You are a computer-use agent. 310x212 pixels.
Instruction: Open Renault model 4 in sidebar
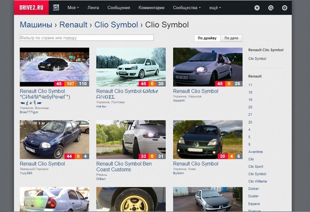click(249, 129)
